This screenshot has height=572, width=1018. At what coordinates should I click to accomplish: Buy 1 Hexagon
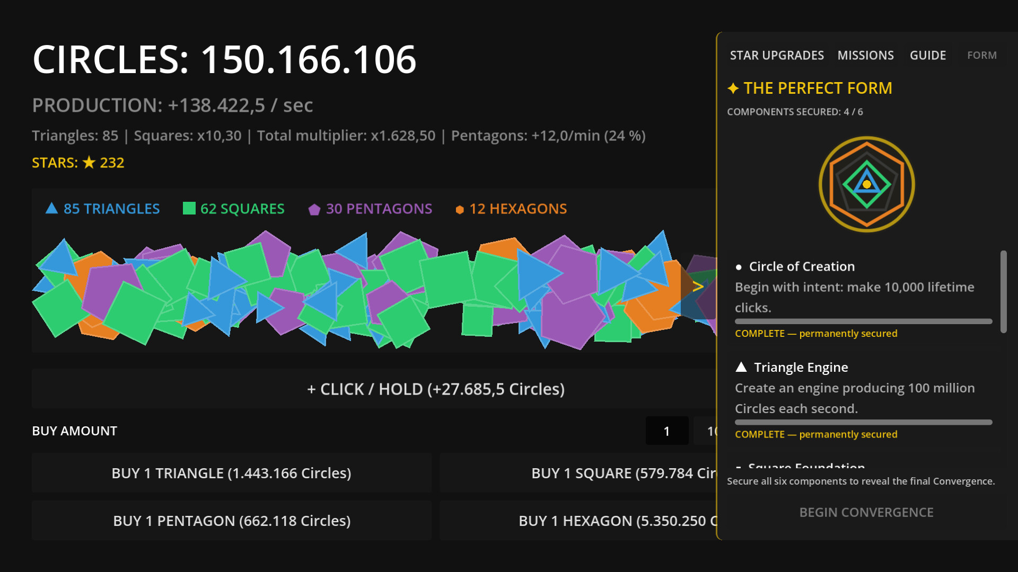point(578,521)
